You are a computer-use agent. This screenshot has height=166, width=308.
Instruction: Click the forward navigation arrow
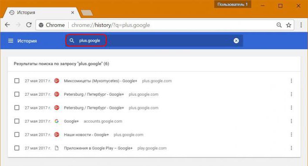coord(18,25)
